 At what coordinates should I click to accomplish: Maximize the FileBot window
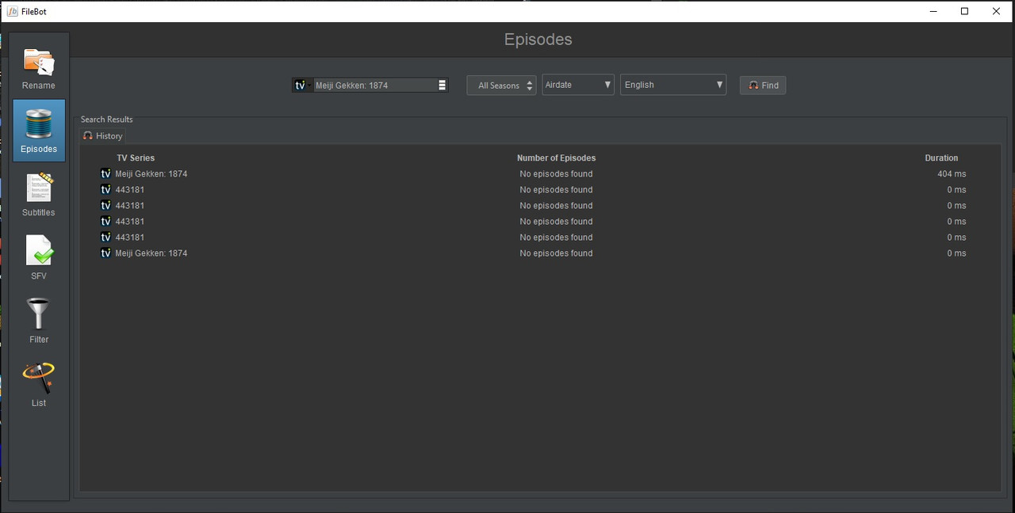pyautogui.click(x=964, y=11)
